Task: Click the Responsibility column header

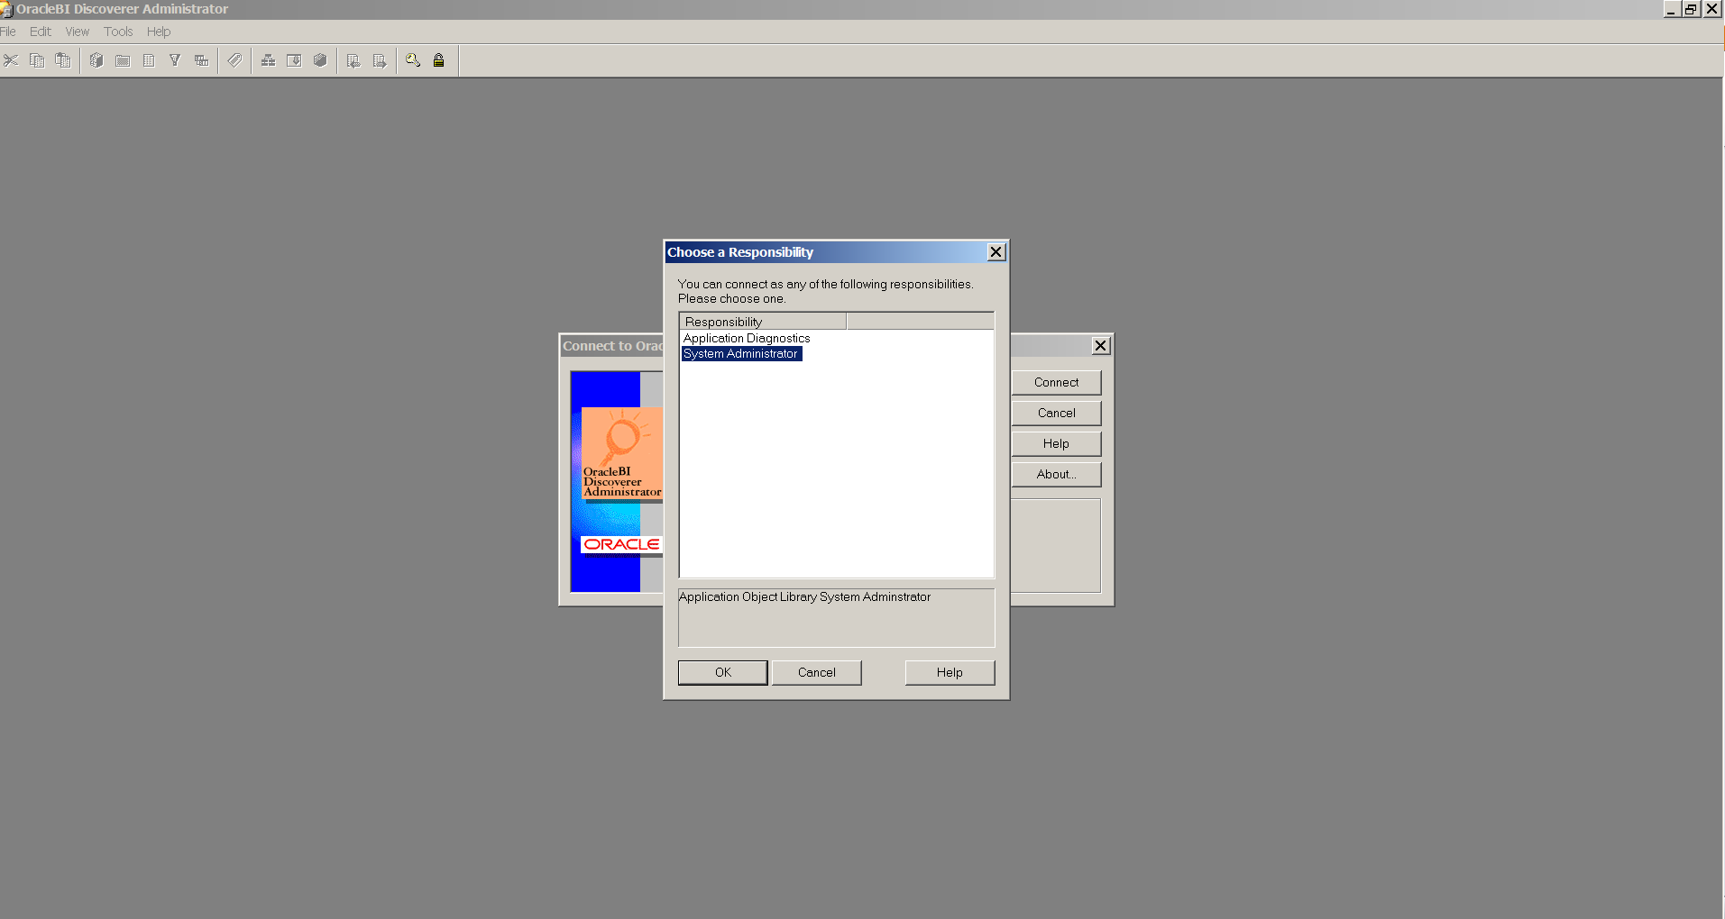Action: click(x=762, y=322)
